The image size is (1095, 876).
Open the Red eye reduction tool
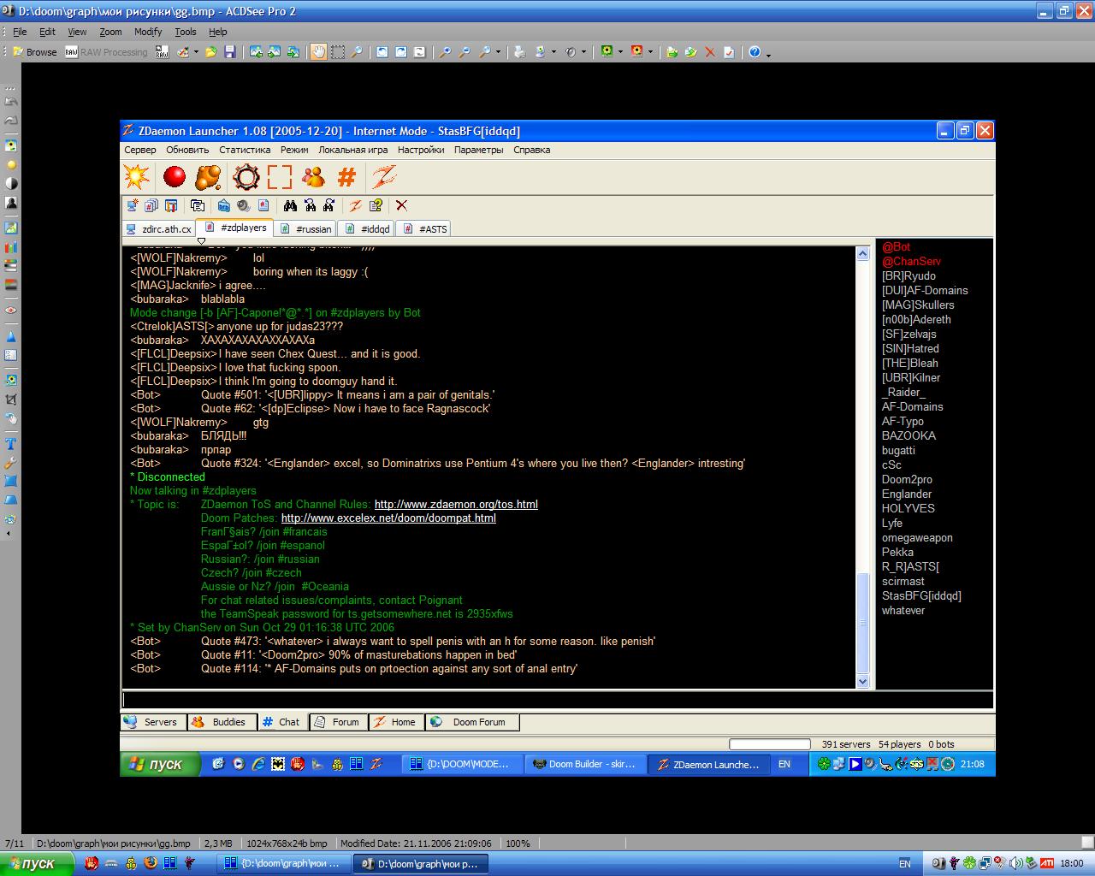[11, 310]
